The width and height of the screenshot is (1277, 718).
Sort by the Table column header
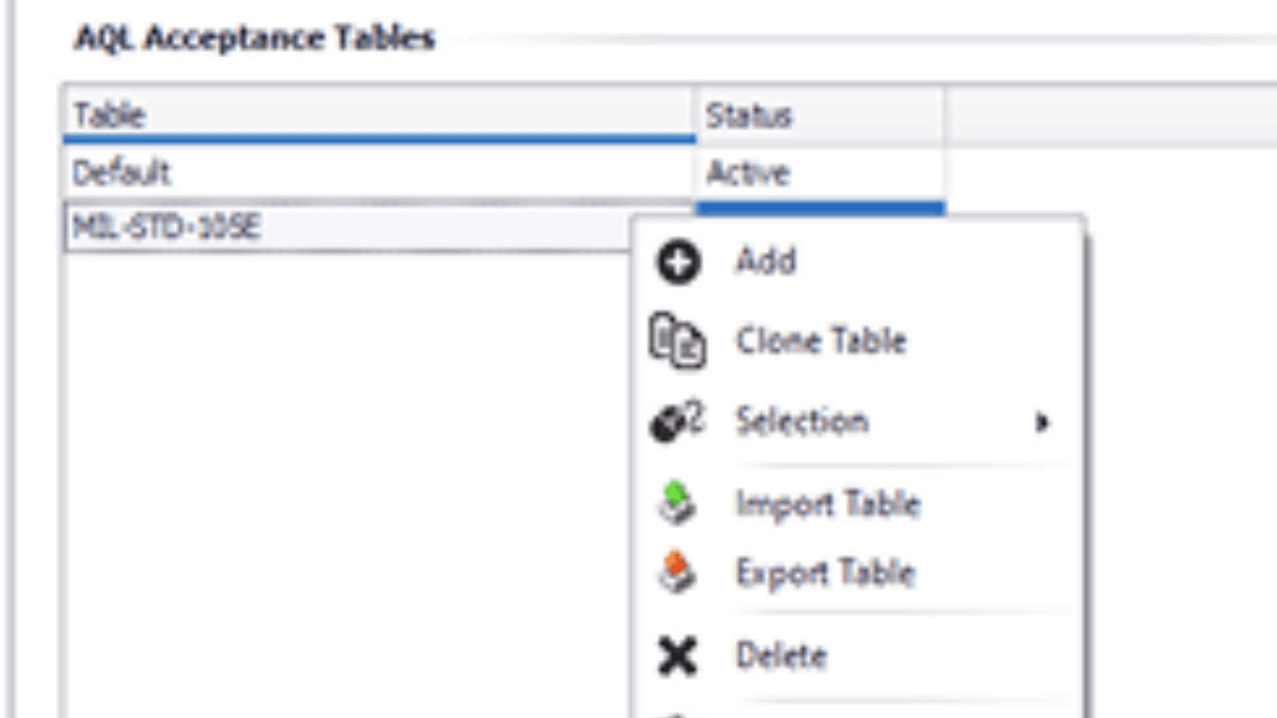pos(379,116)
